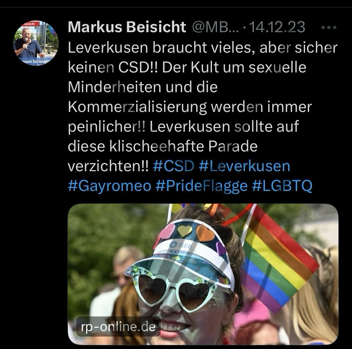This screenshot has height=349, width=352.
Task: Open the tweet via its 14.12.23 date
Action: (x=277, y=27)
